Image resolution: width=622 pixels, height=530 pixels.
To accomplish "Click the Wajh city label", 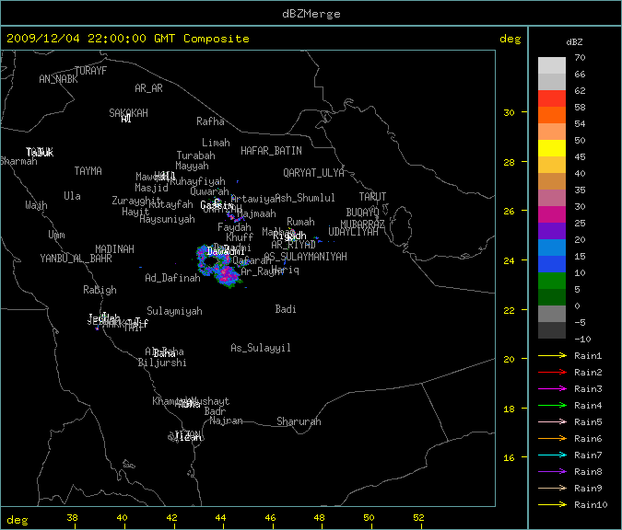I will 36,205.
